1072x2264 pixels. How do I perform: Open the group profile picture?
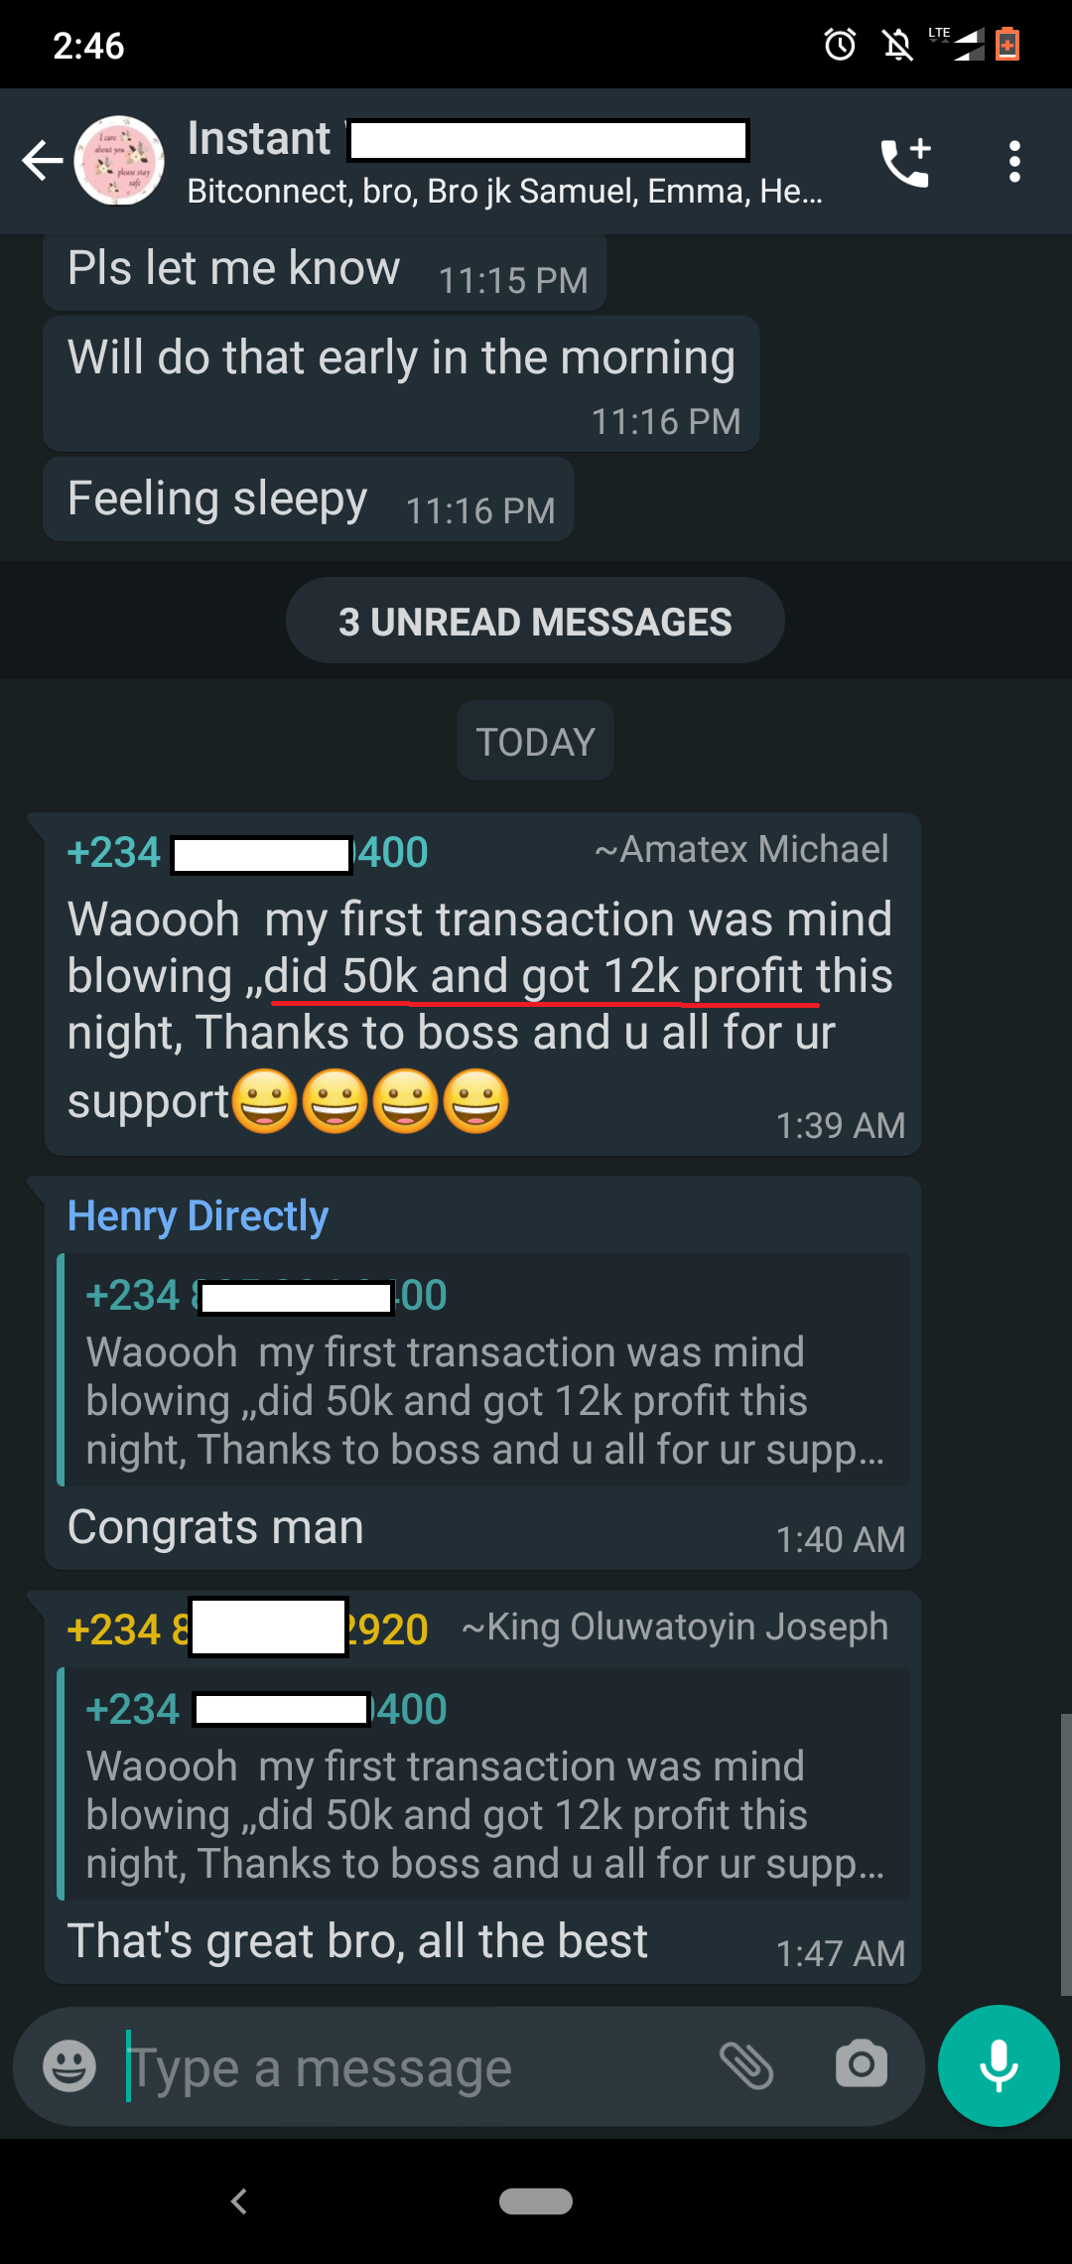pos(119,161)
